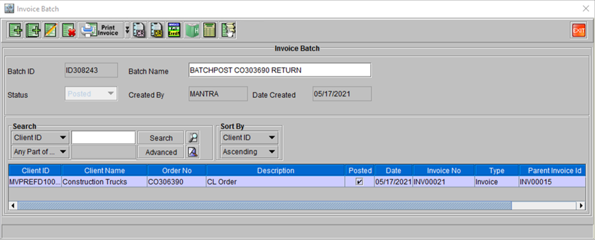
Task: Select the INV00021 invoice number cell
Action: click(x=444, y=182)
